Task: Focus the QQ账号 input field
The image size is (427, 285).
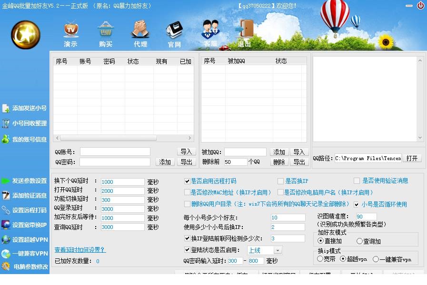Action: [x=115, y=152]
